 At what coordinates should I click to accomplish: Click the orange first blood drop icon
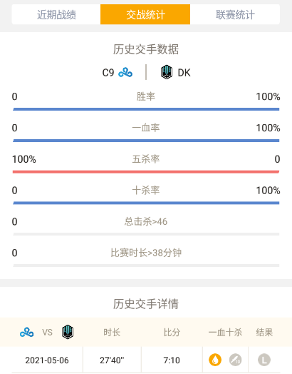click(x=215, y=360)
